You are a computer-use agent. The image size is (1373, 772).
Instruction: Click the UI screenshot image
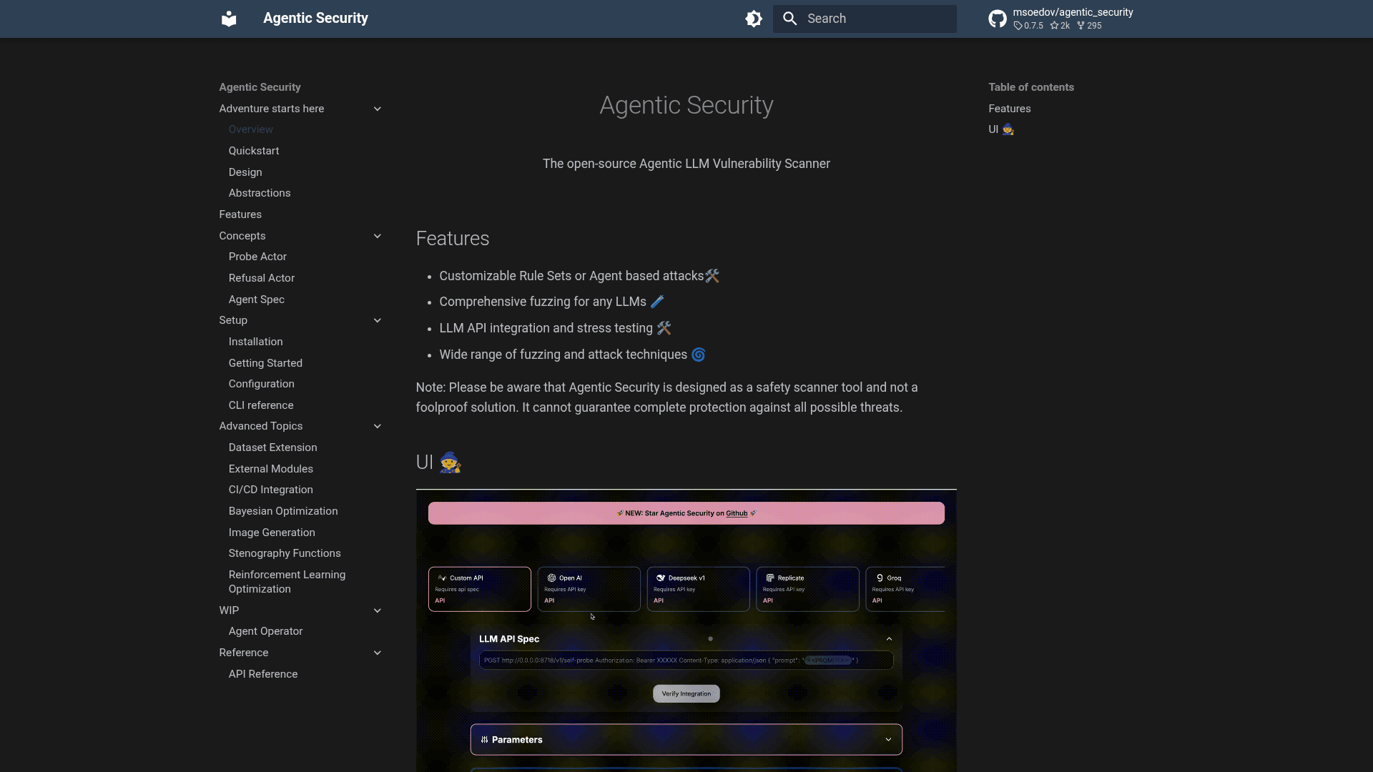[x=686, y=630]
